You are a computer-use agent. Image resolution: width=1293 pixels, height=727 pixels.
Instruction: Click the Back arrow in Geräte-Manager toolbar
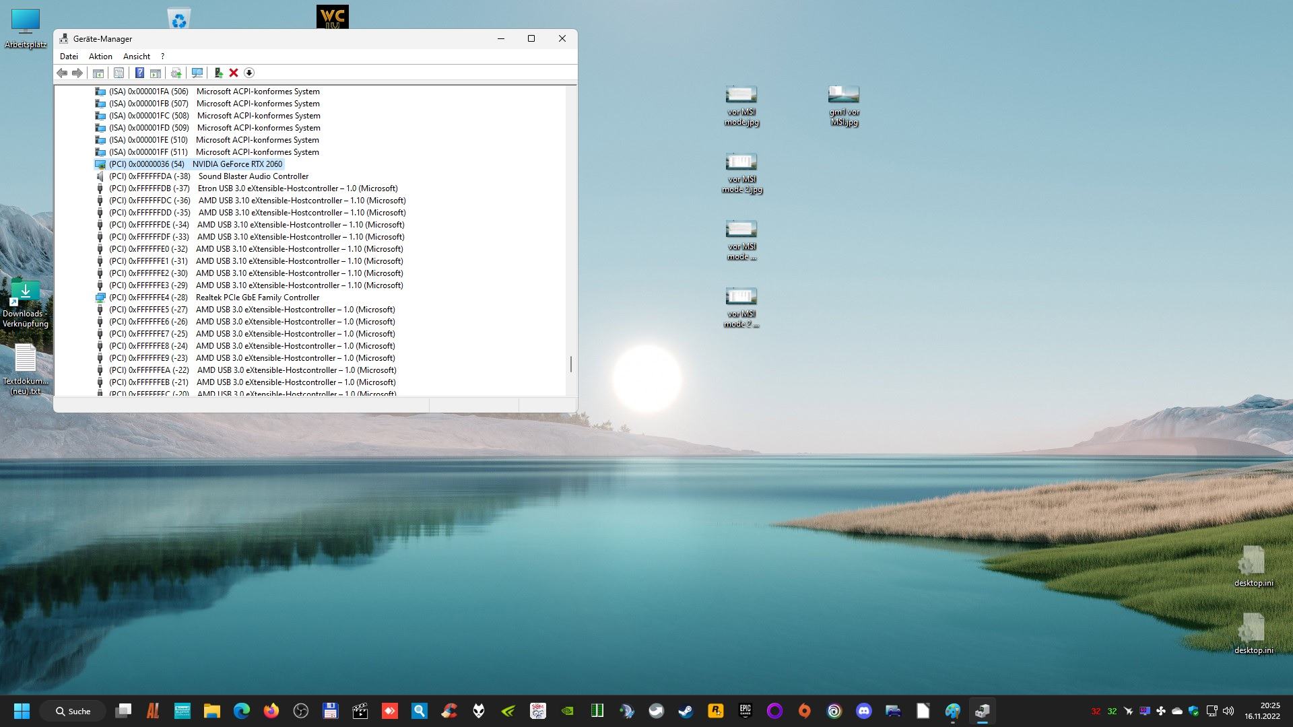click(62, 73)
